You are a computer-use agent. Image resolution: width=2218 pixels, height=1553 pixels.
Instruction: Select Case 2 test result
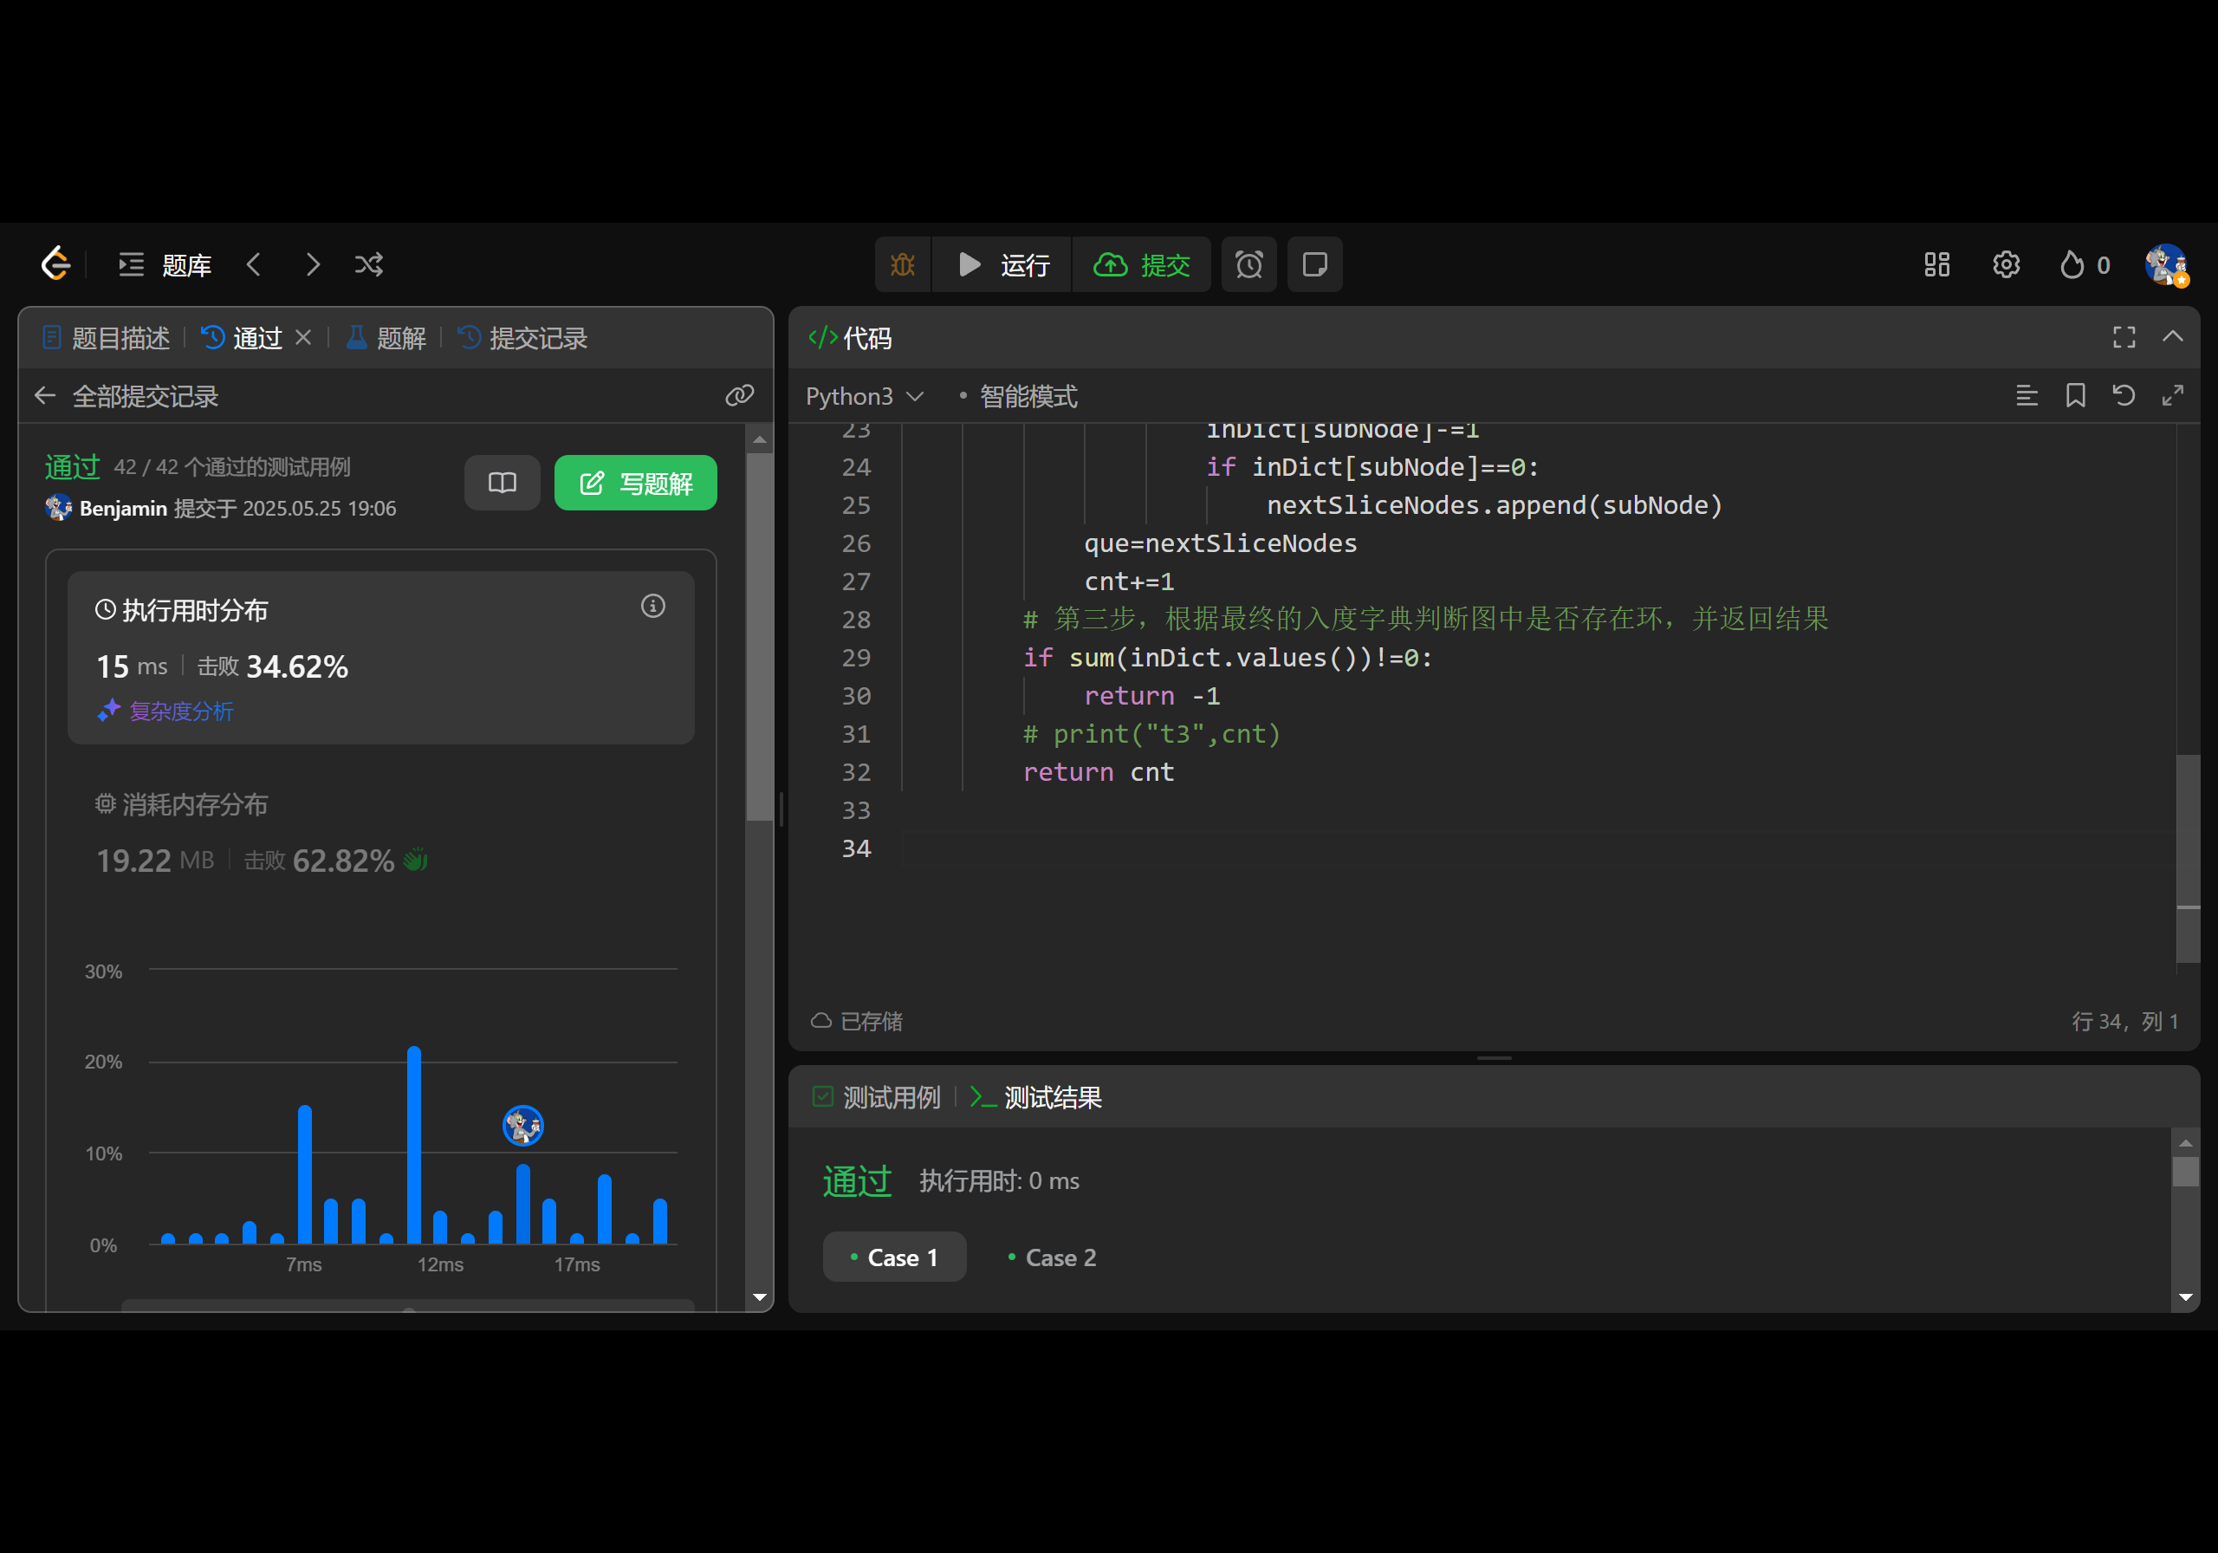[x=1052, y=1257]
